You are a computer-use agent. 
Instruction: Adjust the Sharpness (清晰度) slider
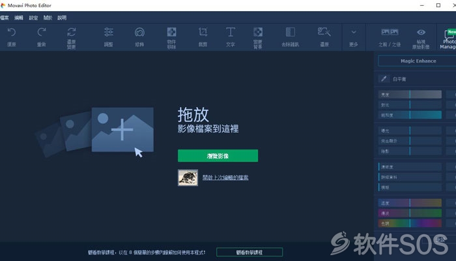click(410, 166)
